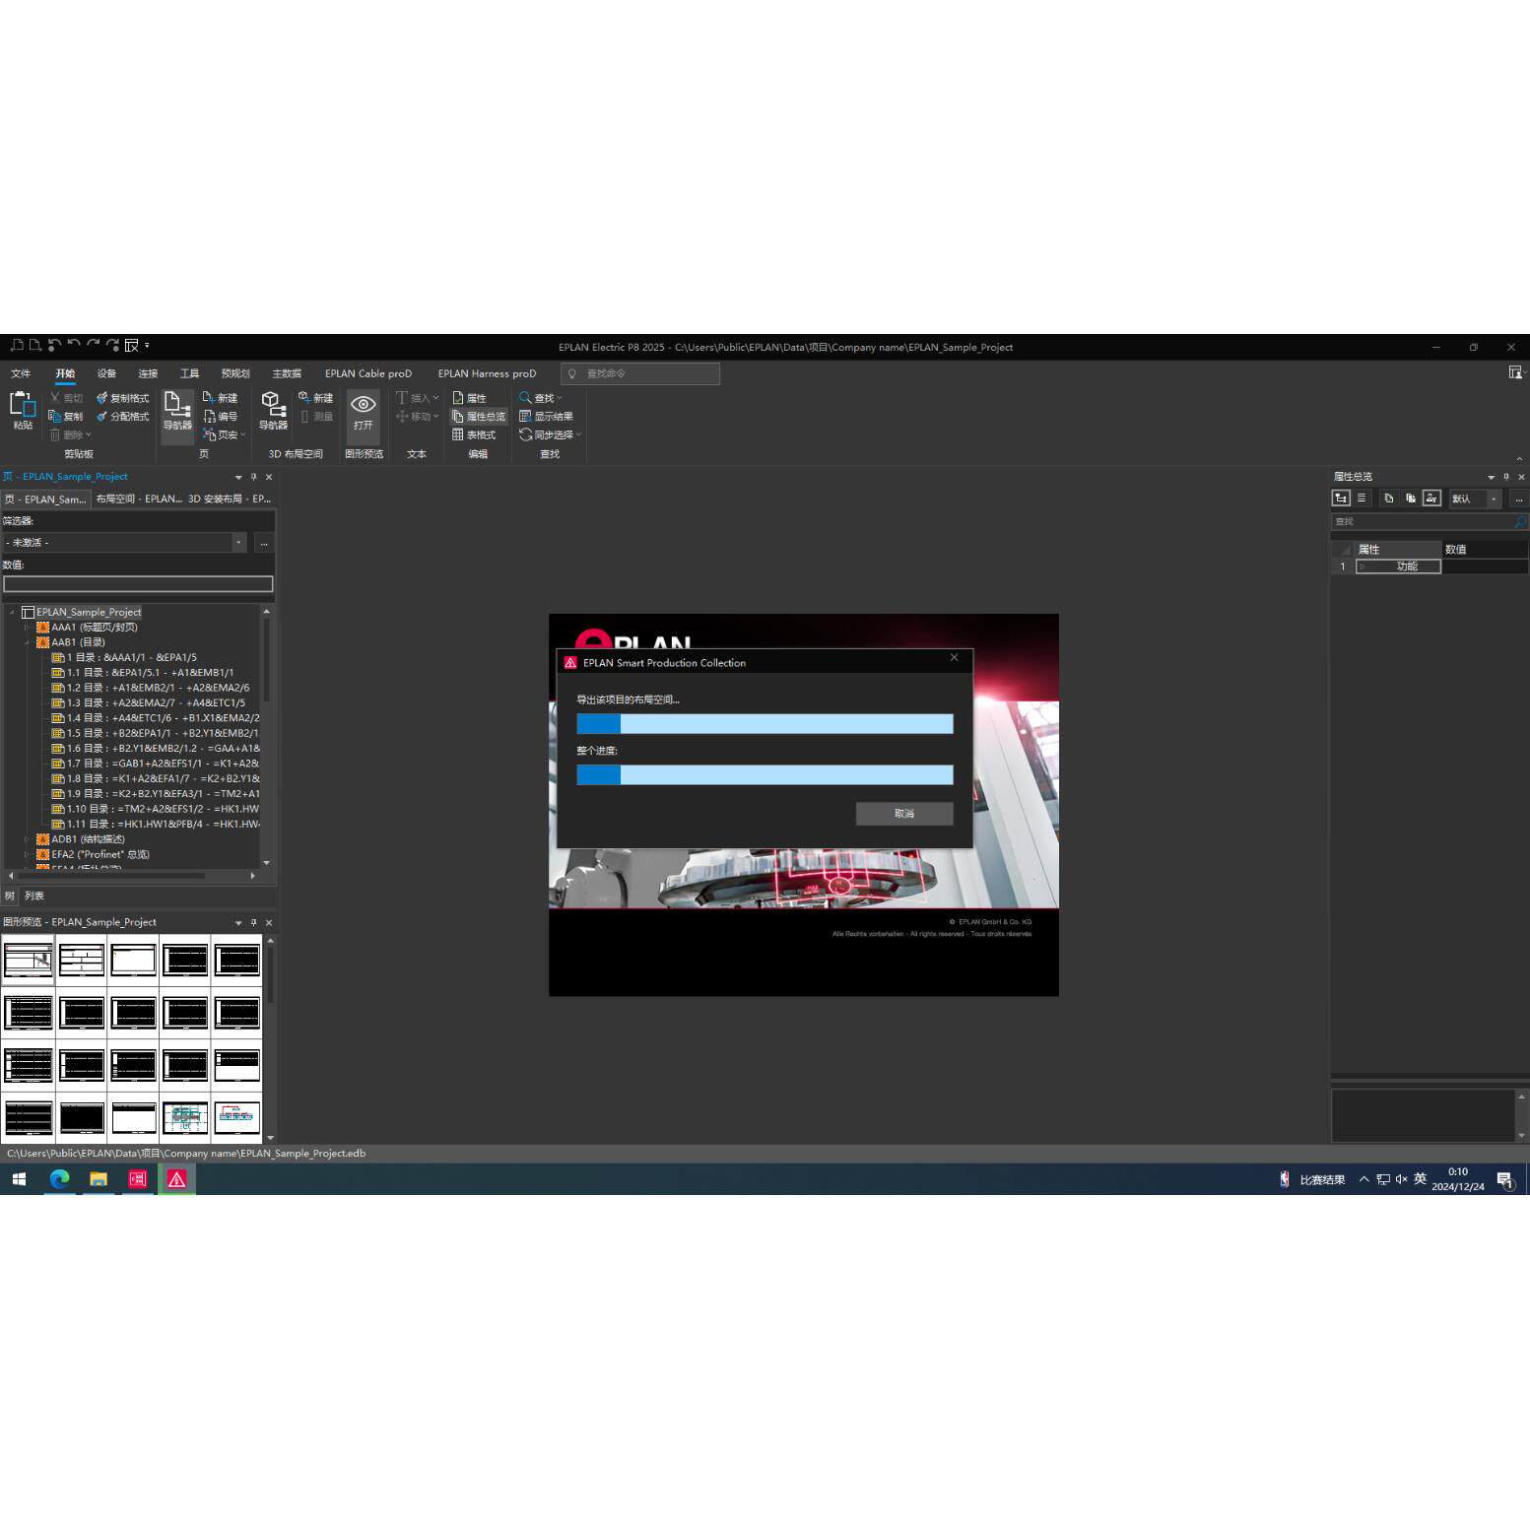Click the 粘贴 paste icon in the ribbon
1530x1530 pixels.
22,405
